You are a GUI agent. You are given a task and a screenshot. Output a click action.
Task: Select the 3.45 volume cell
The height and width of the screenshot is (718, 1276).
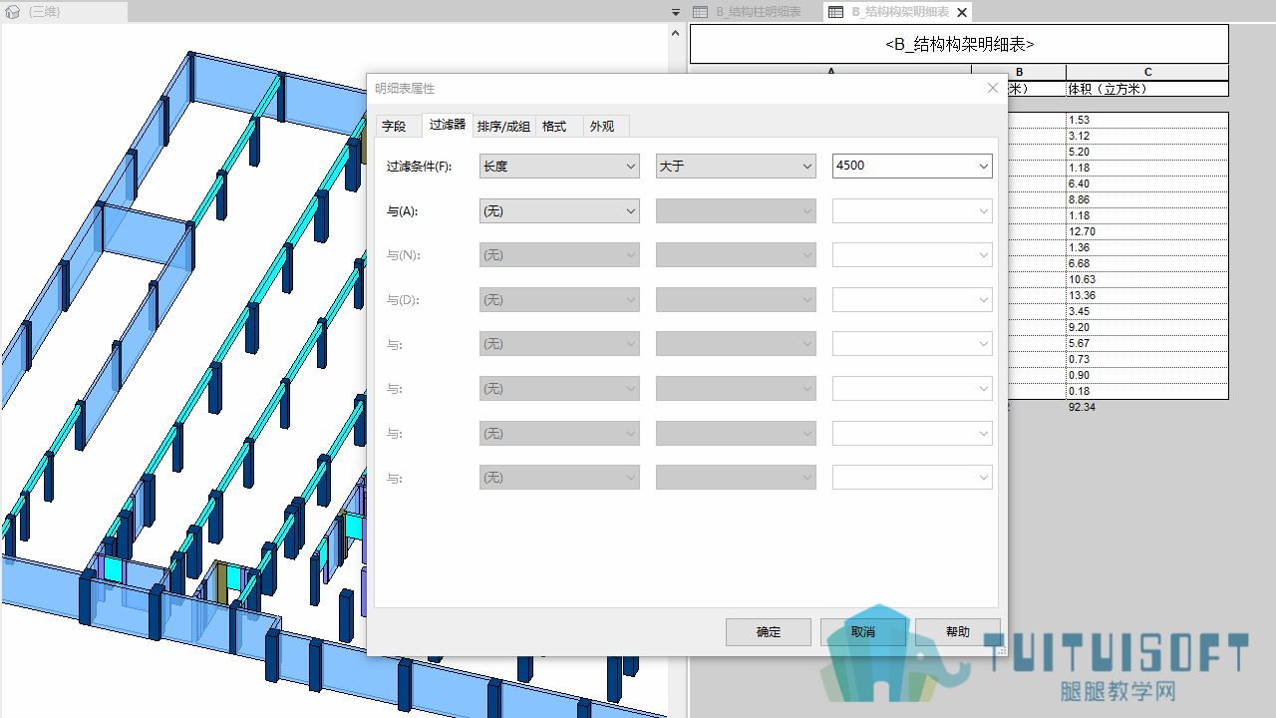[1147, 311]
